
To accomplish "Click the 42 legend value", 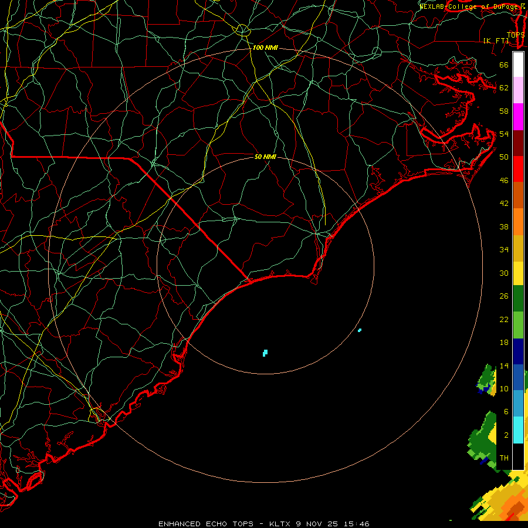I will [504, 204].
